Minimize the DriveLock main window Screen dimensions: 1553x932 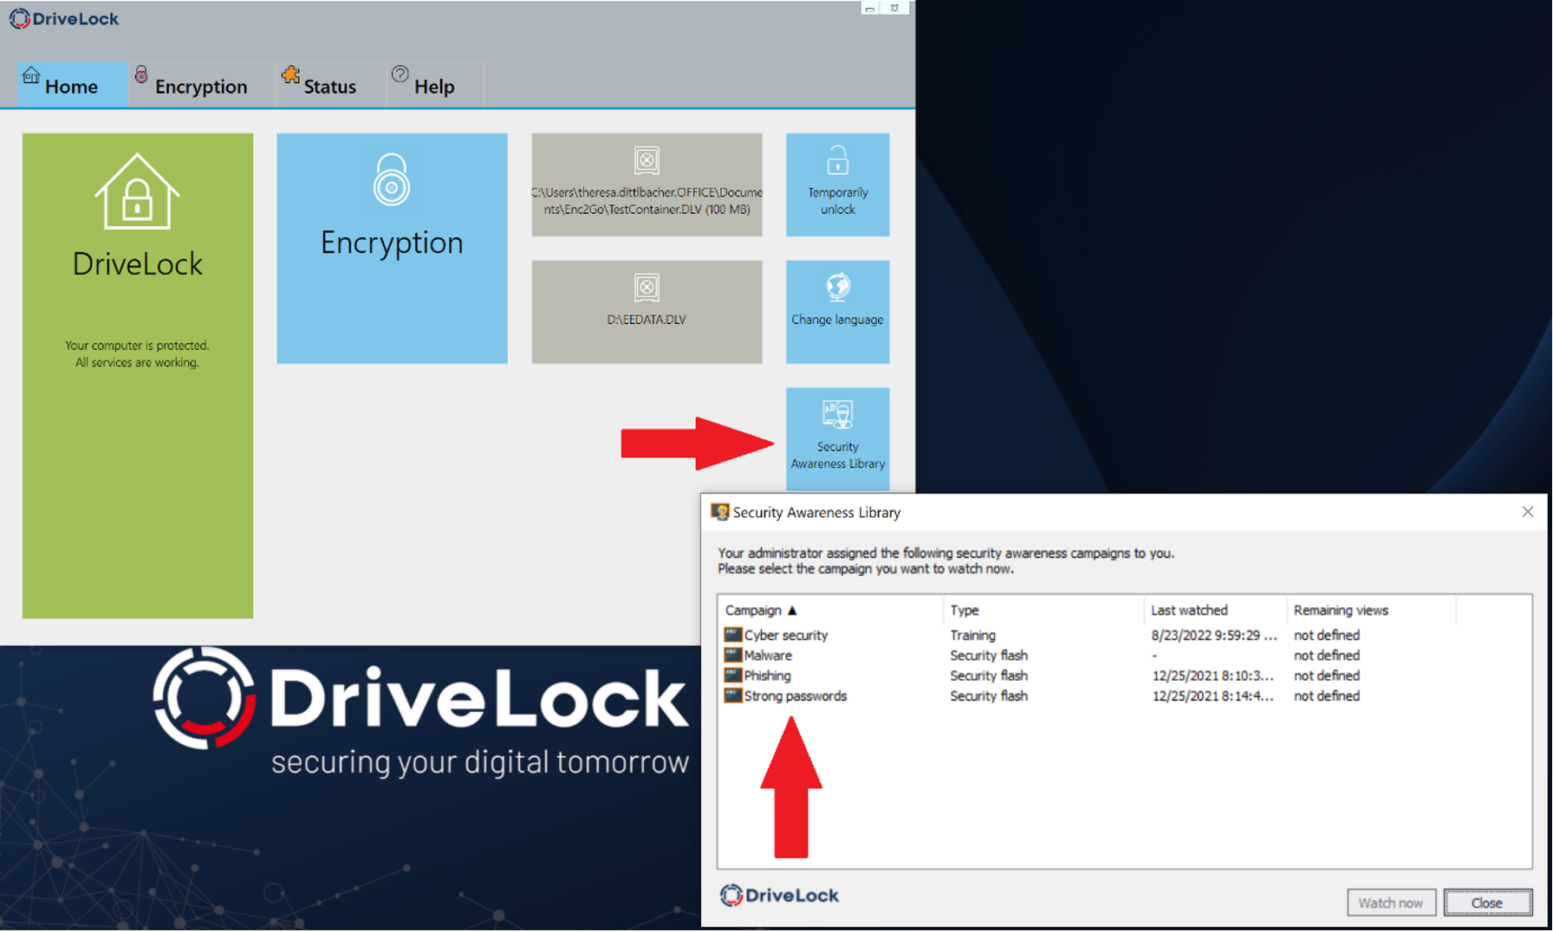869,8
